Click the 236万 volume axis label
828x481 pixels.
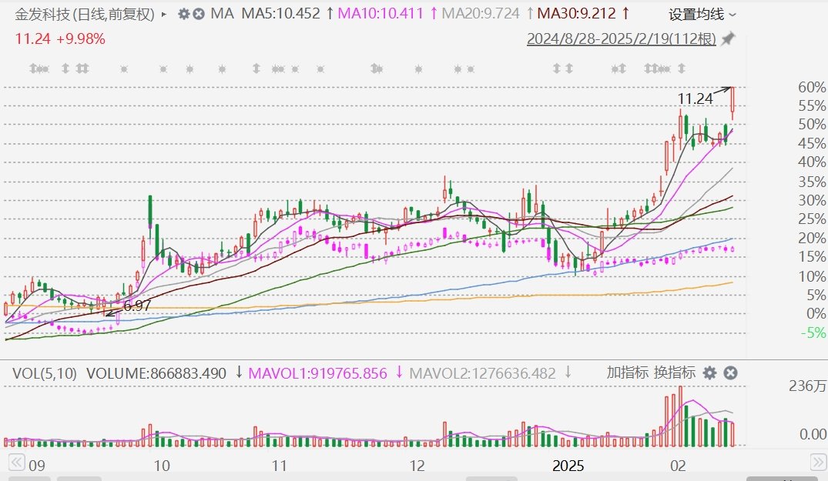(x=808, y=386)
